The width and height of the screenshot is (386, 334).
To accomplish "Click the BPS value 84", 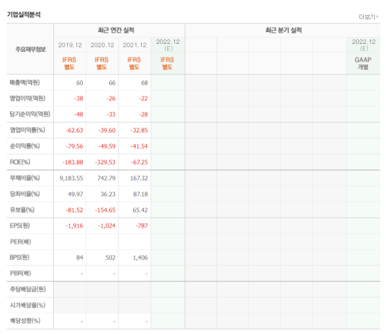I will pyautogui.click(x=79, y=257).
